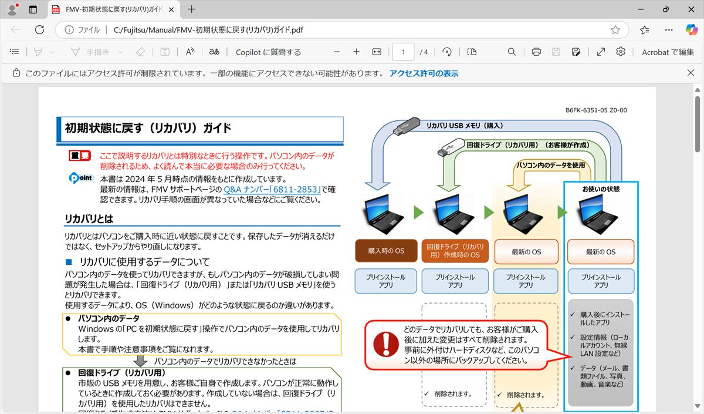Open the favorites list
The width and height of the screenshot is (704, 414).
coord(645,30)
